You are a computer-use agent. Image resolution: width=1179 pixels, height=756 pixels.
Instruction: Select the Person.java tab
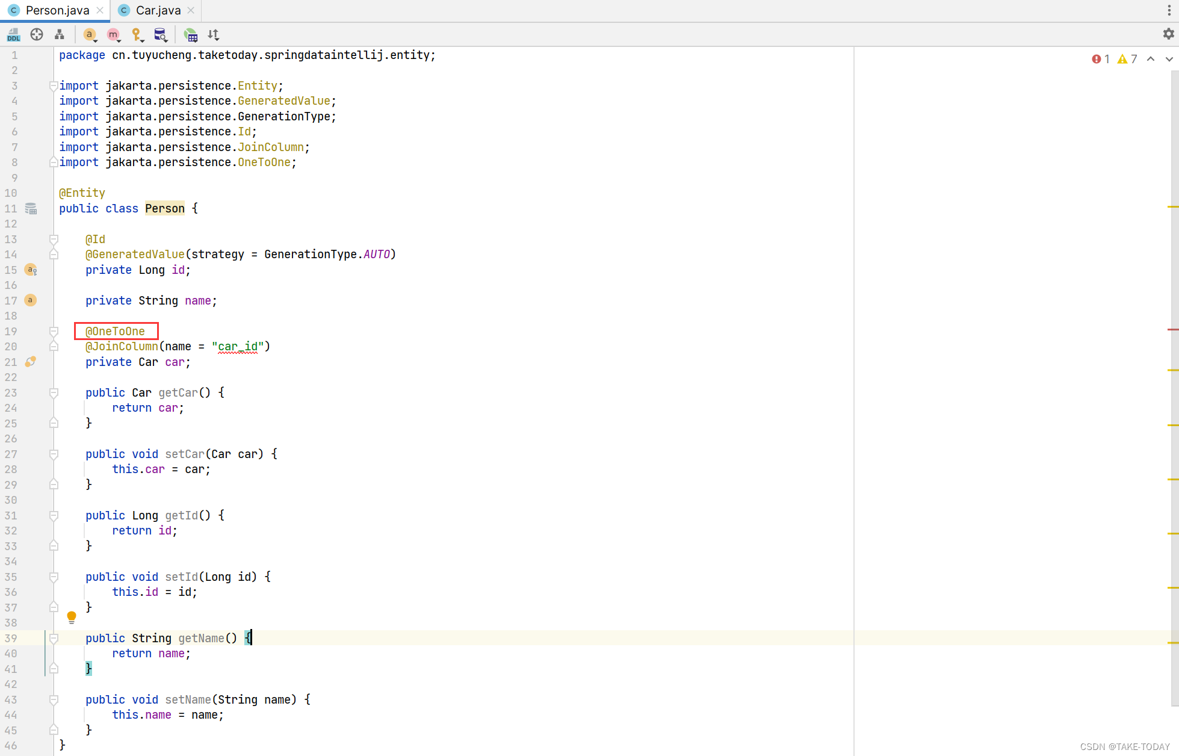pyautogui.click(x=57, y=10)
